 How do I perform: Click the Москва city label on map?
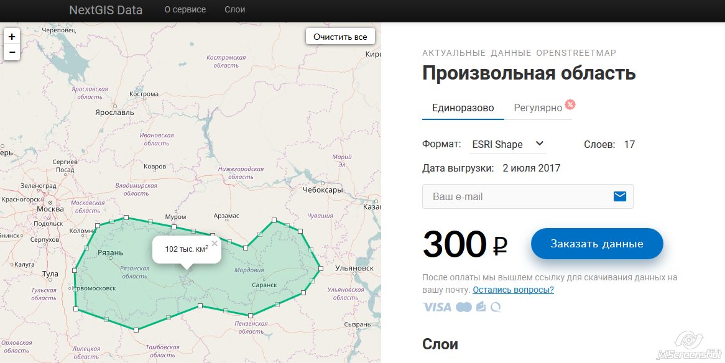pyautogui.click(x=50, y=209)
